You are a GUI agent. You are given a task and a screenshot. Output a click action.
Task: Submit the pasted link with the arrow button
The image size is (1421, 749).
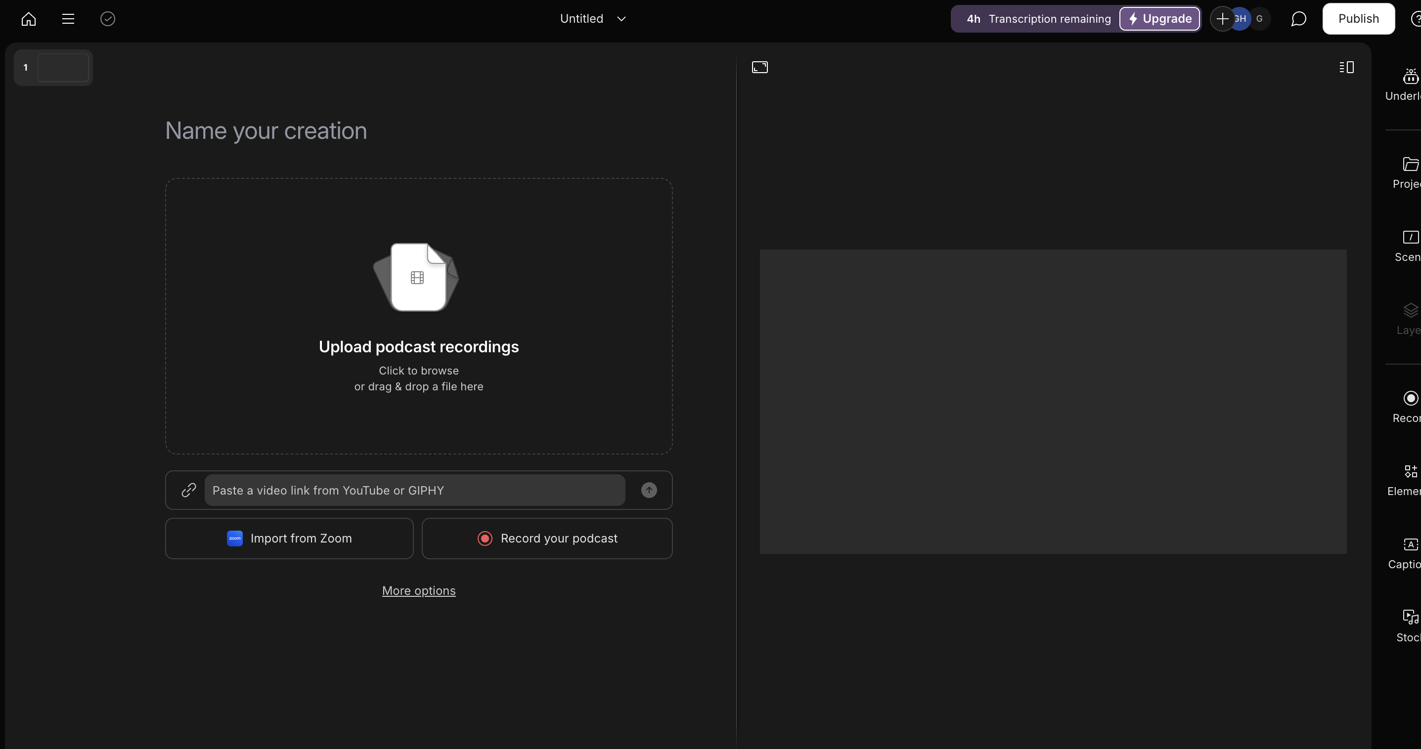coord(649,490)
